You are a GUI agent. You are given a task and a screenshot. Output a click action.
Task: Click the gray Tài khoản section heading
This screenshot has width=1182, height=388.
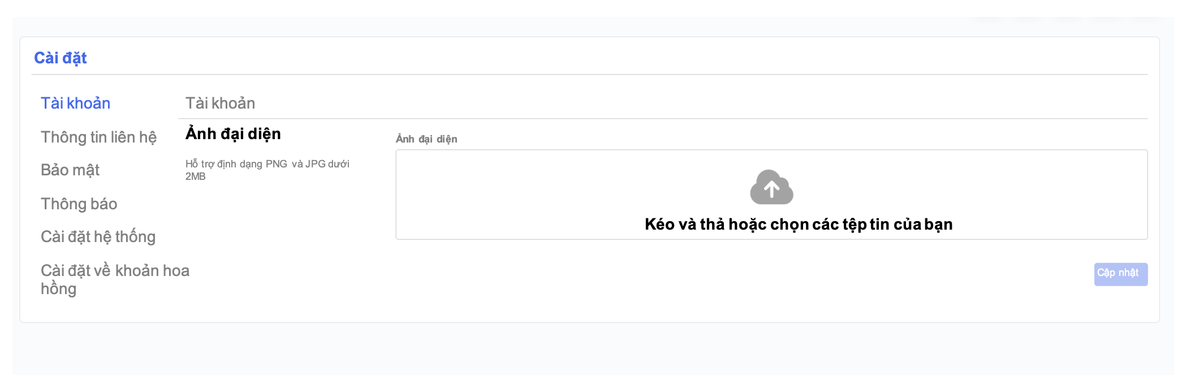point(220,103)
